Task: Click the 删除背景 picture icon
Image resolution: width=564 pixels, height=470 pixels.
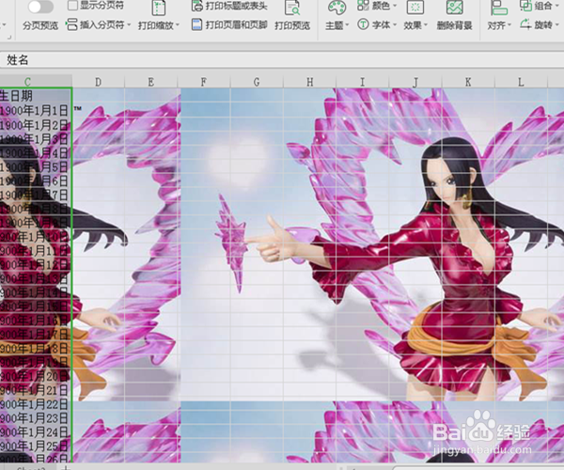Action: 454,8
